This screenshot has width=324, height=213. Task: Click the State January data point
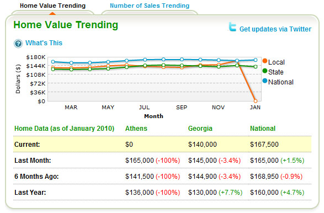pos(256,67)
